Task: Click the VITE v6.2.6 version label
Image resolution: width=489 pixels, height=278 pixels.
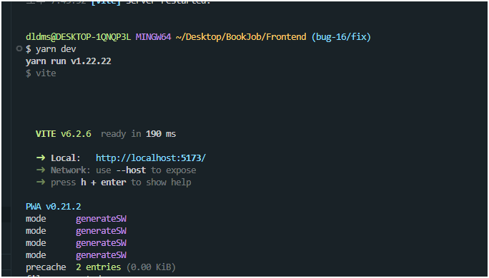Action: pyautogui.click(x=64, y=134)
